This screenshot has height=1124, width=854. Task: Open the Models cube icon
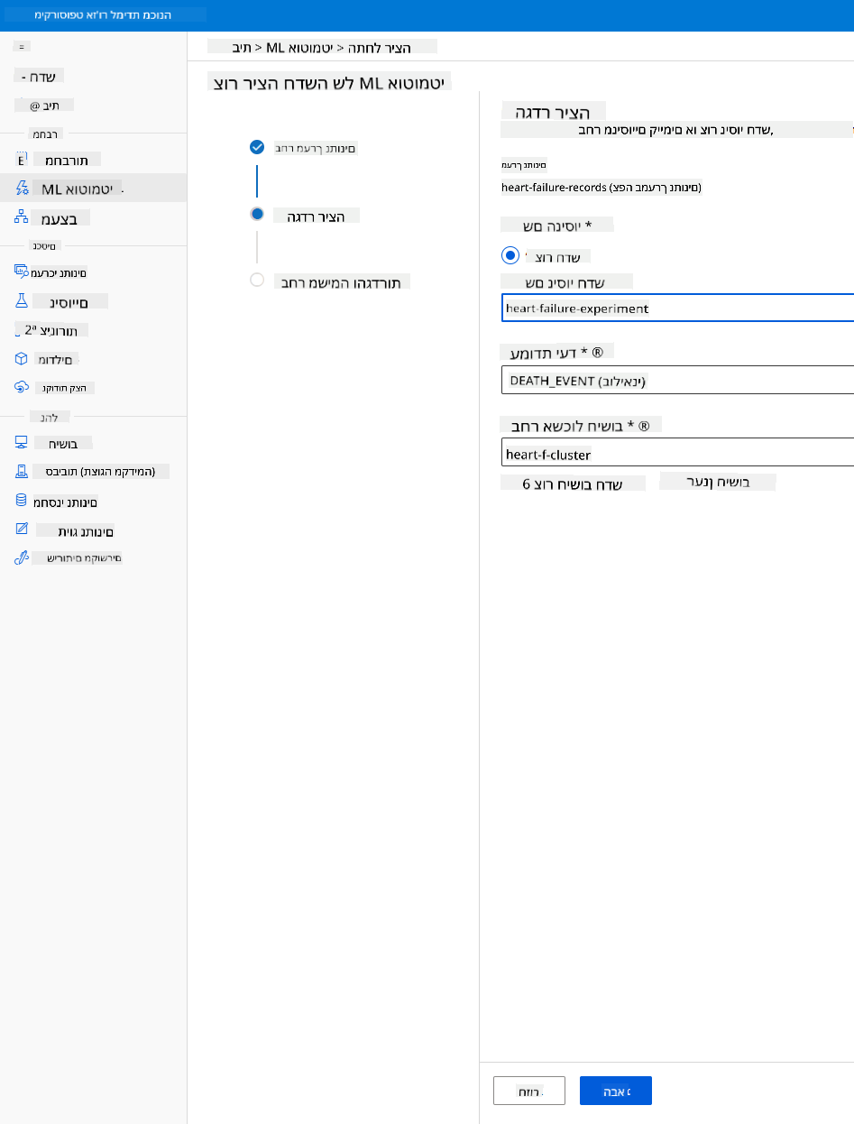click(22, 358)
